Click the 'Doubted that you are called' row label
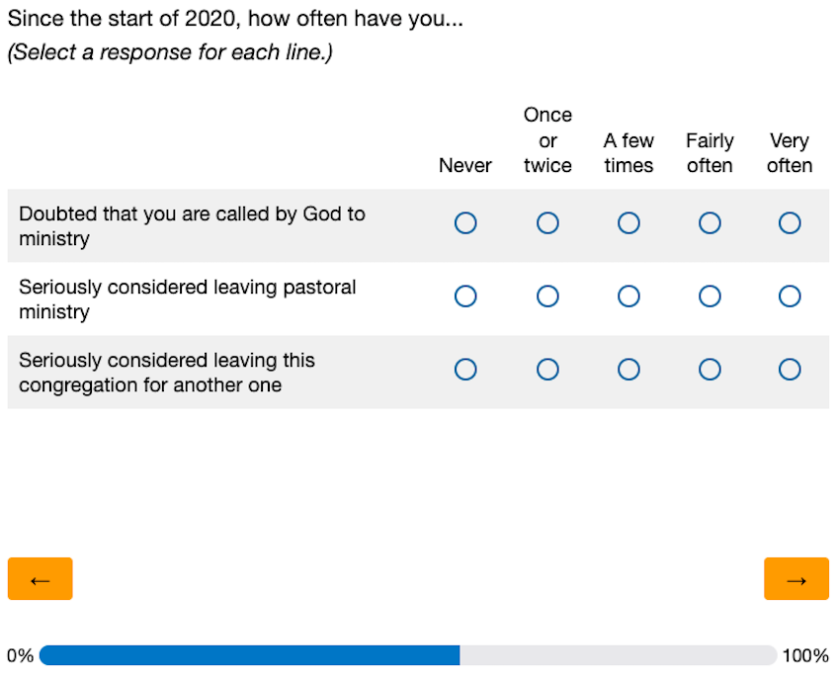The width and height of the screenshot is (837, 680). click(192, 225)
